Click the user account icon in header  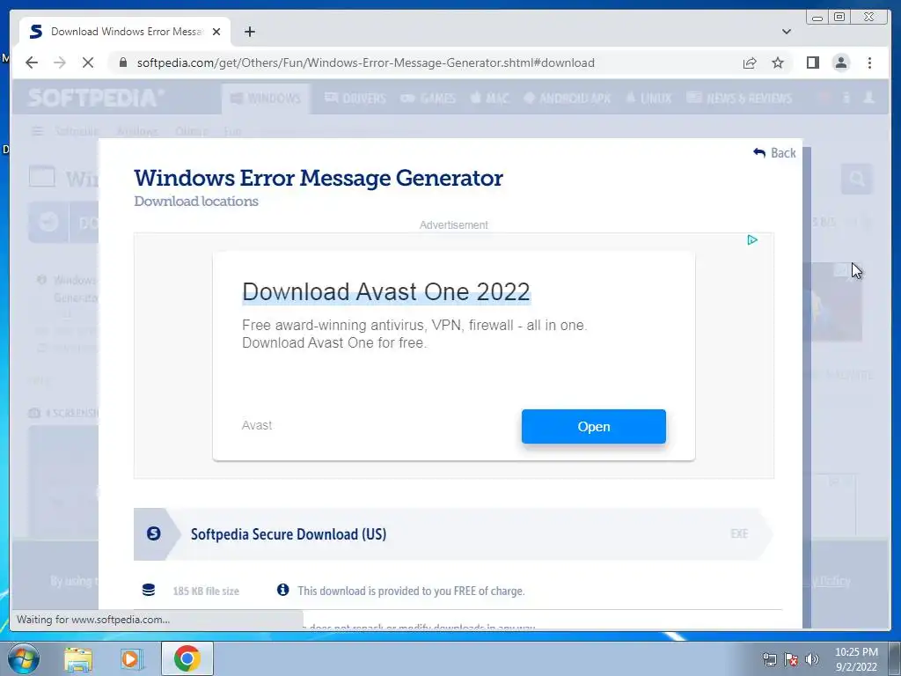click(868, 98)
